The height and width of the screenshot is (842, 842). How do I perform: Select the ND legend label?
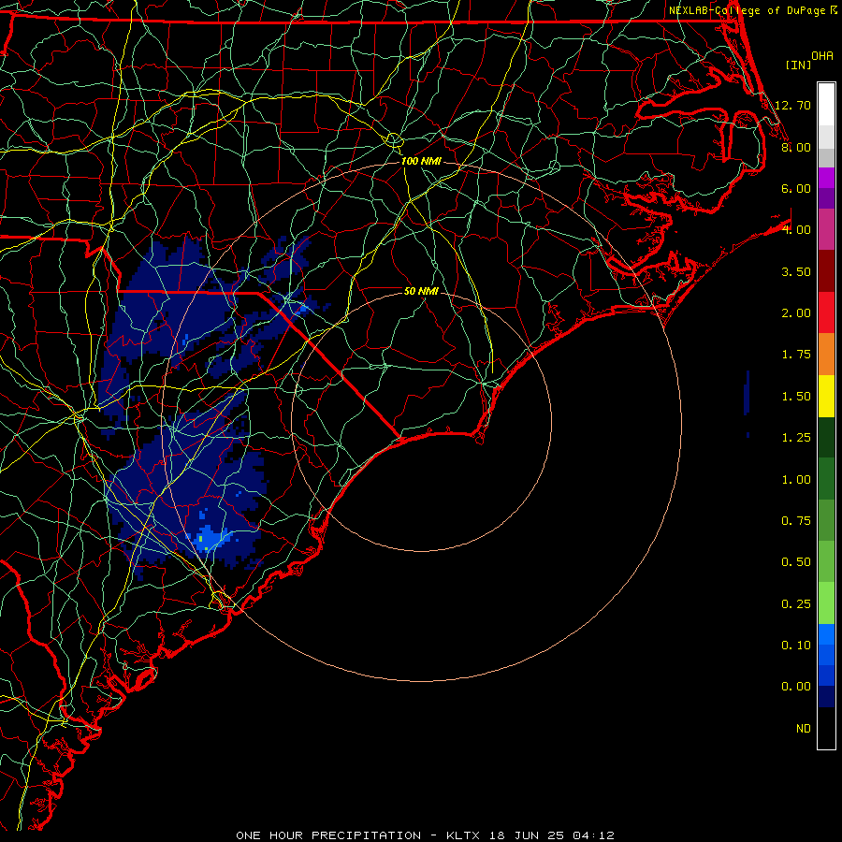(x=804, y=729)
